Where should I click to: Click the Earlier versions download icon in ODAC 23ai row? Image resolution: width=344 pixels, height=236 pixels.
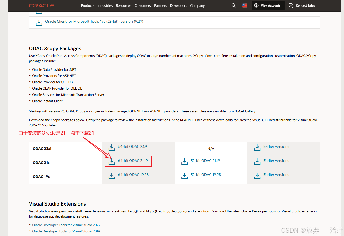[257, 147]
